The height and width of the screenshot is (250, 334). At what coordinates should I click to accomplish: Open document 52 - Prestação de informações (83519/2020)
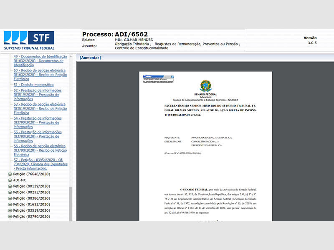38,95
